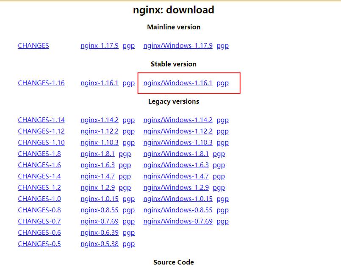Image resolution: width=341 pixels, height=267 pixels.
Task: Download the nginx-1.10.3 source
Action: (100, 142)
